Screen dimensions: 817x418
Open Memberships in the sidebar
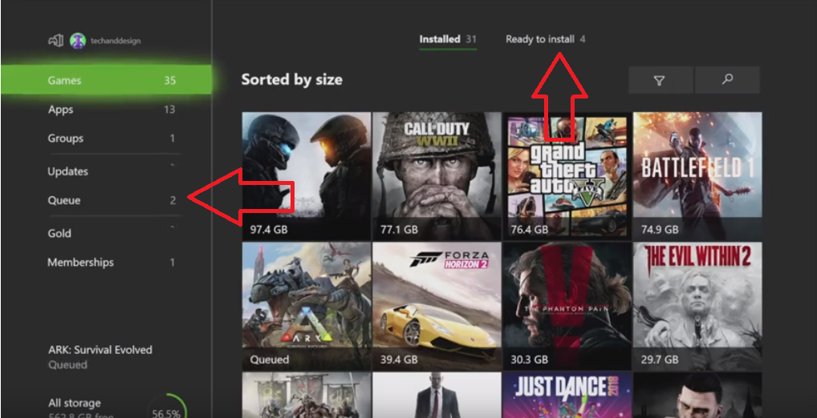coord(112,262)
